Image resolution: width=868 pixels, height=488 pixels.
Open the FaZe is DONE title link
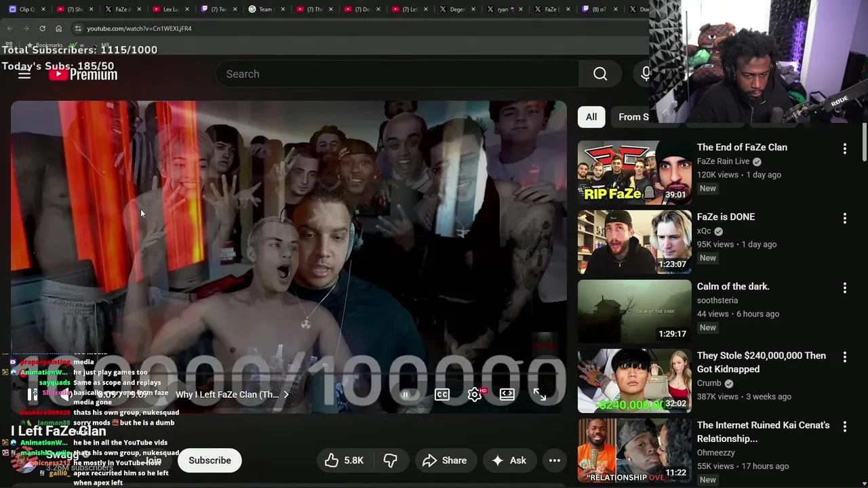[726, 217]
